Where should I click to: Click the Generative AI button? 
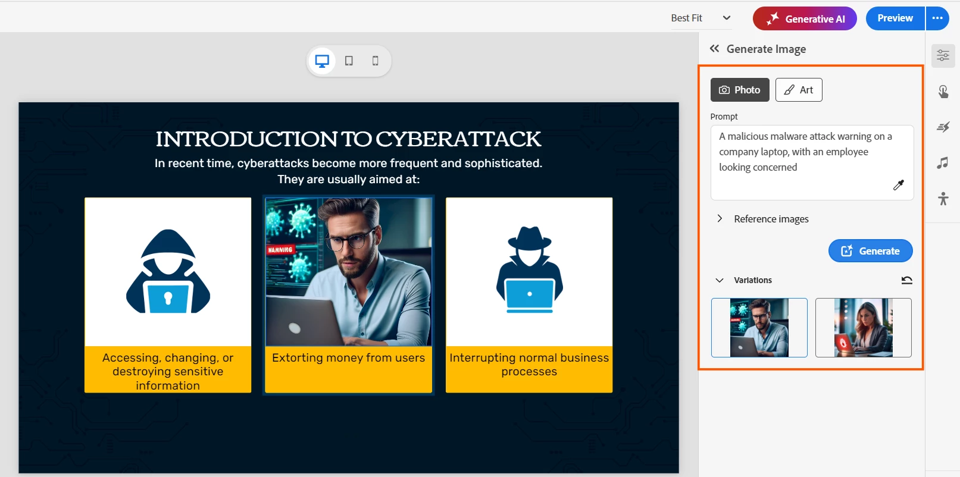click(x=805, y=18)
